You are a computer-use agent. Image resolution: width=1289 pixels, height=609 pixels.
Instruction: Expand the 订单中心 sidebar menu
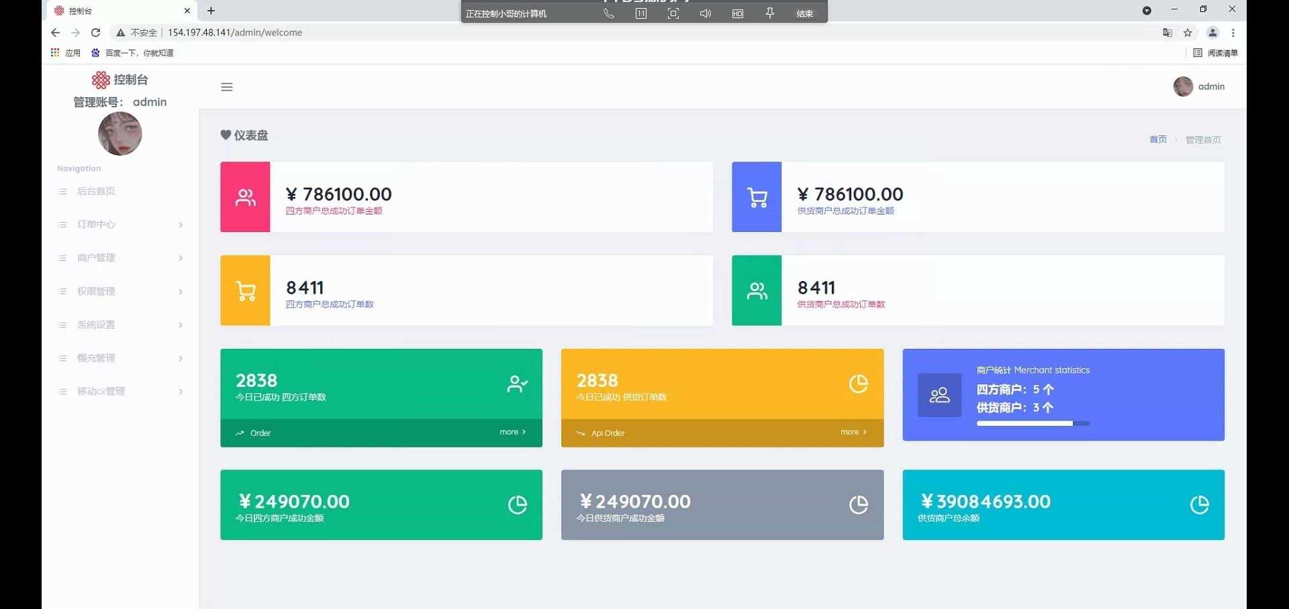point(96,225)
